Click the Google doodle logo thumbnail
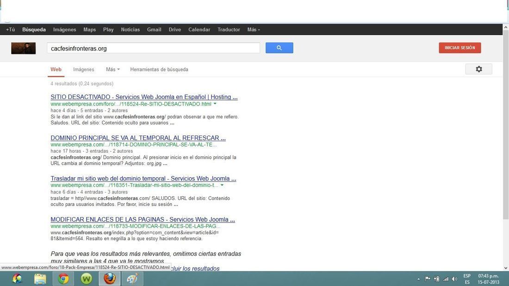509x286 pixels. 24,48
